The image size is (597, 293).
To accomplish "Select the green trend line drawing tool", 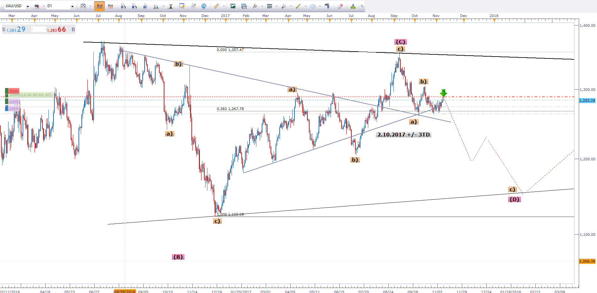I will (x=298, y=6).
